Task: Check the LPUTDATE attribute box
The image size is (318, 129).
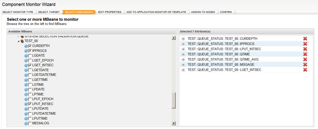Action: coord(30,109)
